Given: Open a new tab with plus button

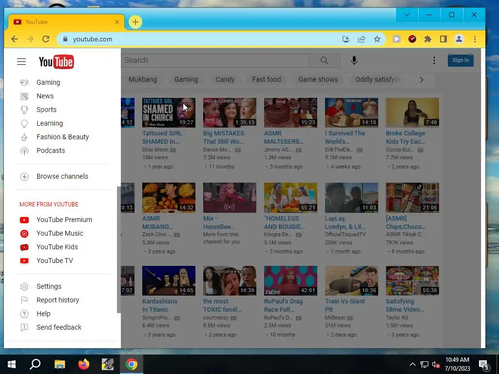Looking at the screenshot, I should (x=135, y=22).
